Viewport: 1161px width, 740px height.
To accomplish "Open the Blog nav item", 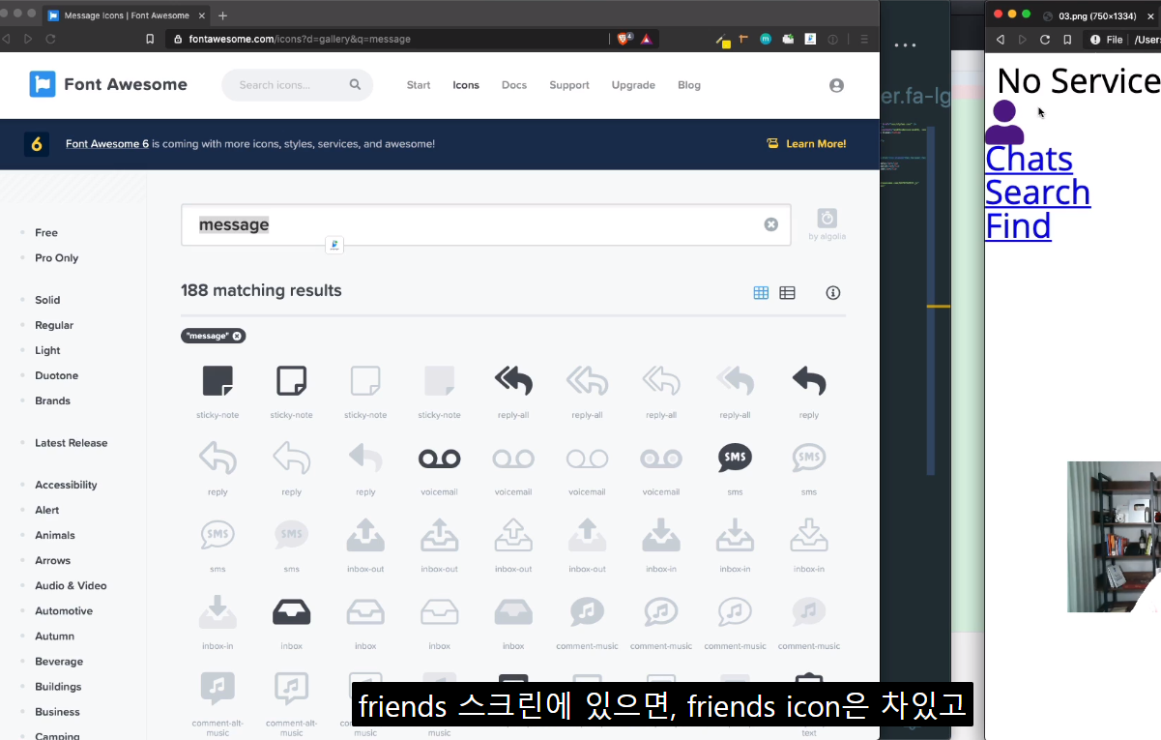I will point(689,85).
